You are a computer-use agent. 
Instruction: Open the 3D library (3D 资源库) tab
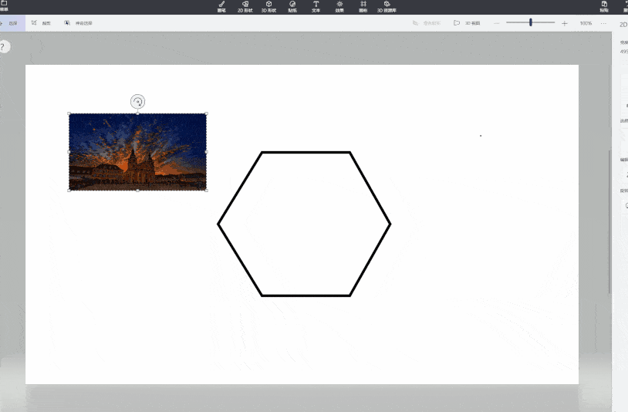pyautogui.click(x=387, y=7)
